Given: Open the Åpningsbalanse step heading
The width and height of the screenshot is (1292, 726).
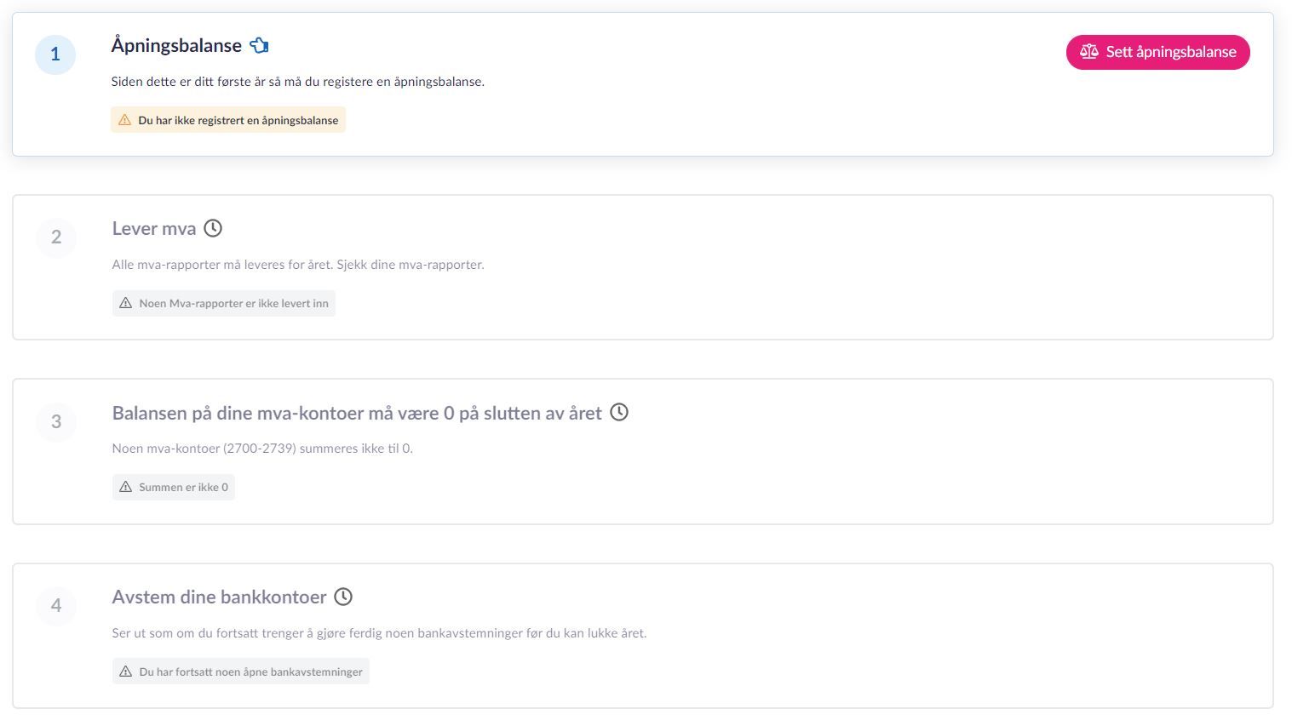Looking at the screenshot, I should [x=176, y=46].
